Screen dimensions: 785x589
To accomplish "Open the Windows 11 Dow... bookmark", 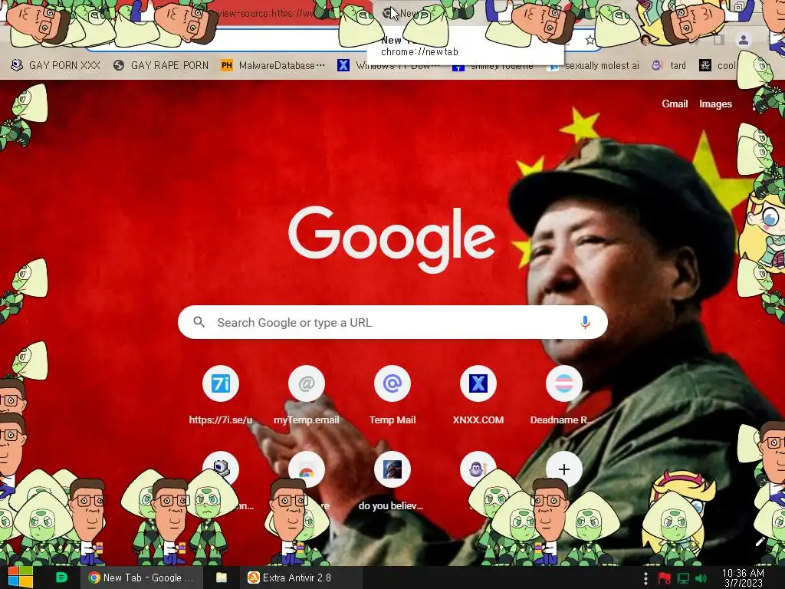I will click(x=388, y=65).
